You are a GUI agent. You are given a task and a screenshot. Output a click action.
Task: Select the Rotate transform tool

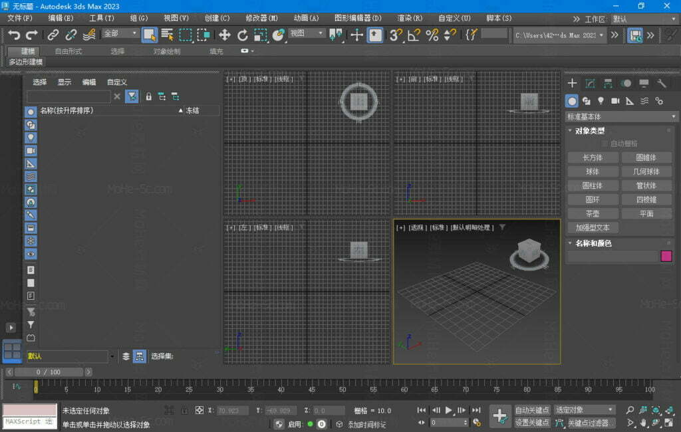click(243, 35)
